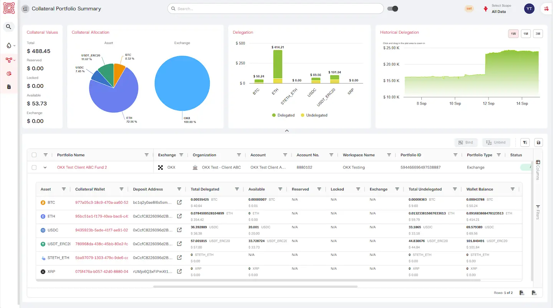The width and height of the screenshot is (553, 308).
Task: Open BTC deposit address external link icon
Action: tap(179, 202)
